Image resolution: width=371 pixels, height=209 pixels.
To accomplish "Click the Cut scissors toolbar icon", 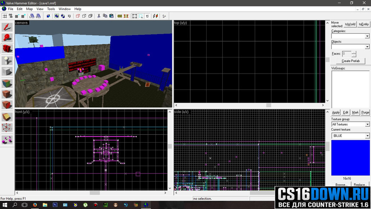I will (x=99, y=16).
